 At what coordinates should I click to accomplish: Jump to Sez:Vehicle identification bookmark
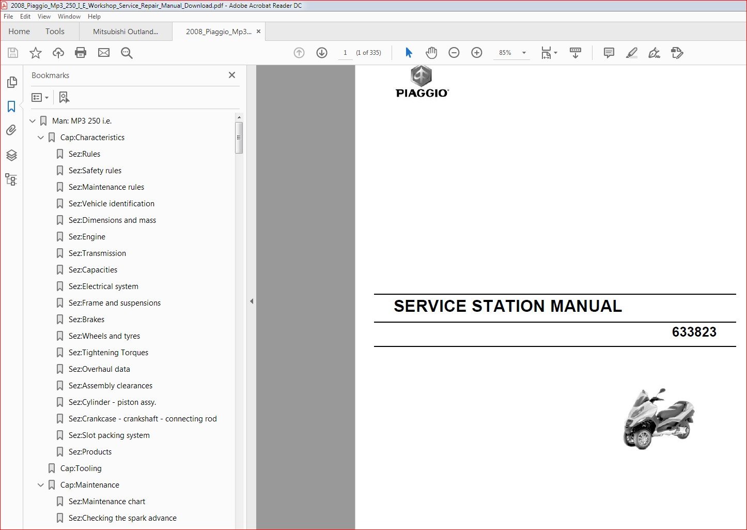point(112,204)
